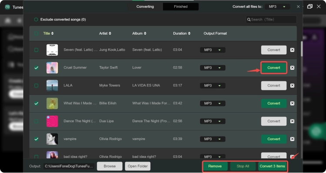Convert the Seven (feat. Latto) song
Image resolution: width=326 pixels, height=173 pixels.
pos(273,50)
